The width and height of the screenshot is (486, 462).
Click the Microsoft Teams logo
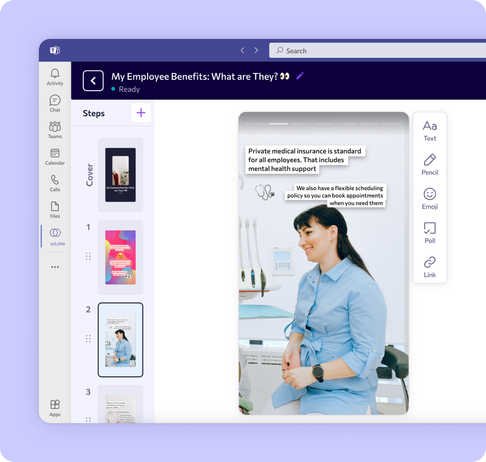(x=55, y=50)
